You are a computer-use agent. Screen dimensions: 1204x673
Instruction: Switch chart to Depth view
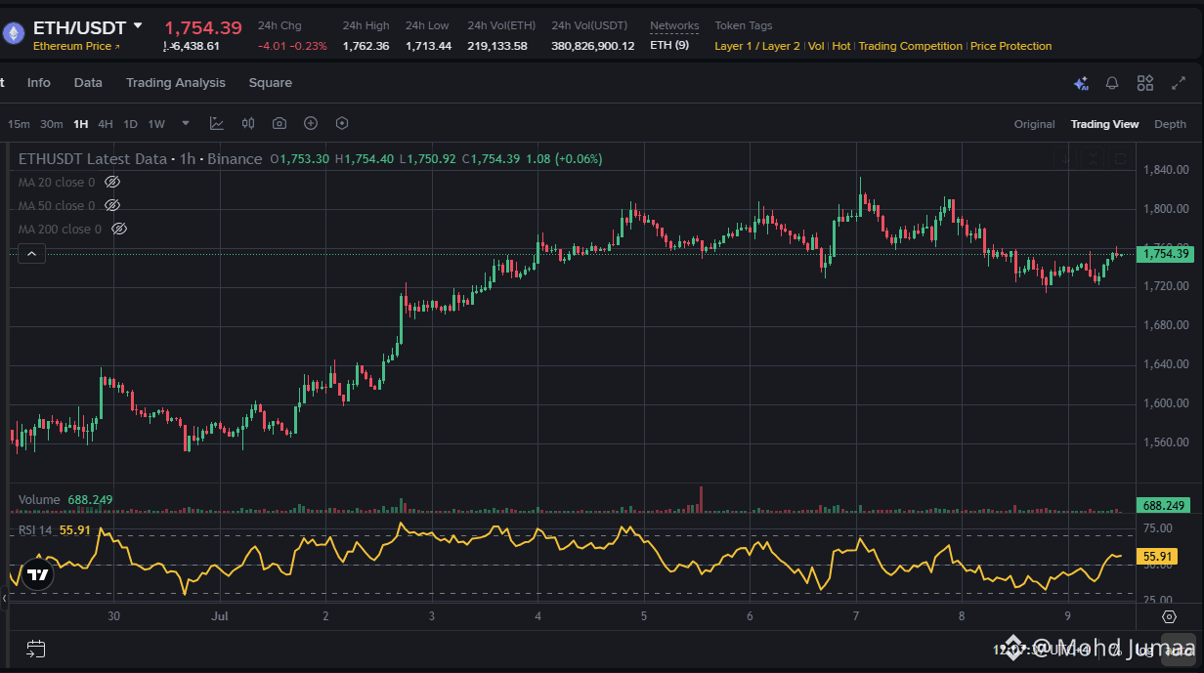tap(1170, 124)
